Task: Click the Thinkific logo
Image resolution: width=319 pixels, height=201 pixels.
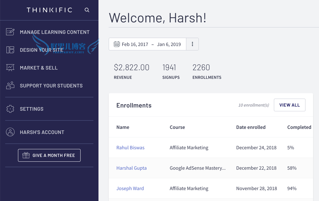Action: (50, 10)
